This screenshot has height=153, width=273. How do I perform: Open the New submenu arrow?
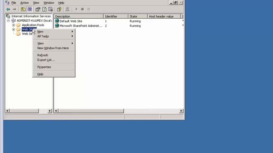(72, 31)
